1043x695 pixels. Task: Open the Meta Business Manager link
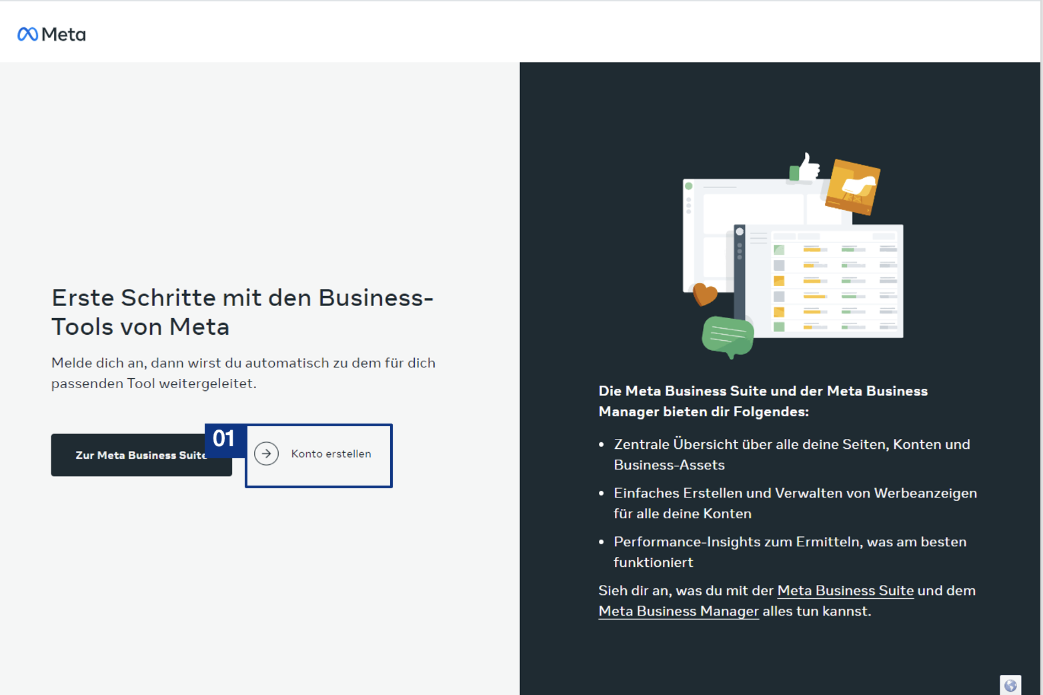click(x=678, y=611)
